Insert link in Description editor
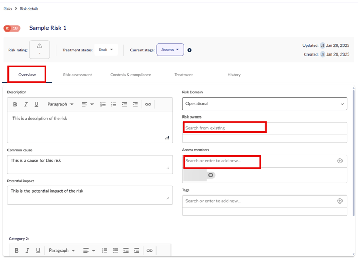The image size is (358, 265). coord(148,104)
